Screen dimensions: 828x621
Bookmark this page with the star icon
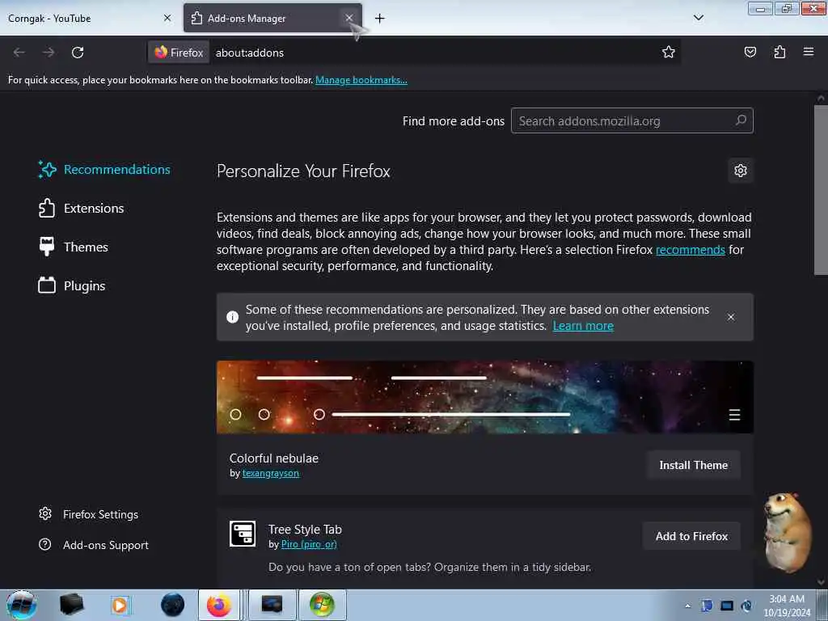tap(669, 52)
